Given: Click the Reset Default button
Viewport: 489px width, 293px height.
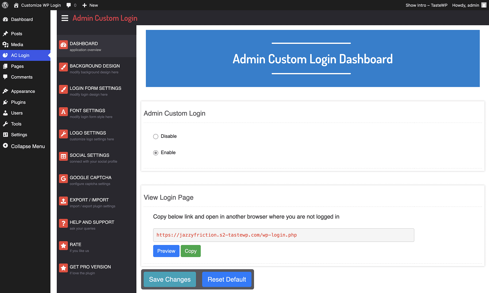Looking at the screenshot, I should (227, 279).
